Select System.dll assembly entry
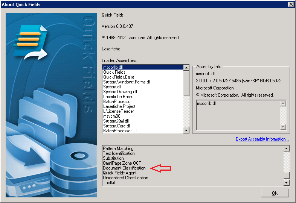 143,87
